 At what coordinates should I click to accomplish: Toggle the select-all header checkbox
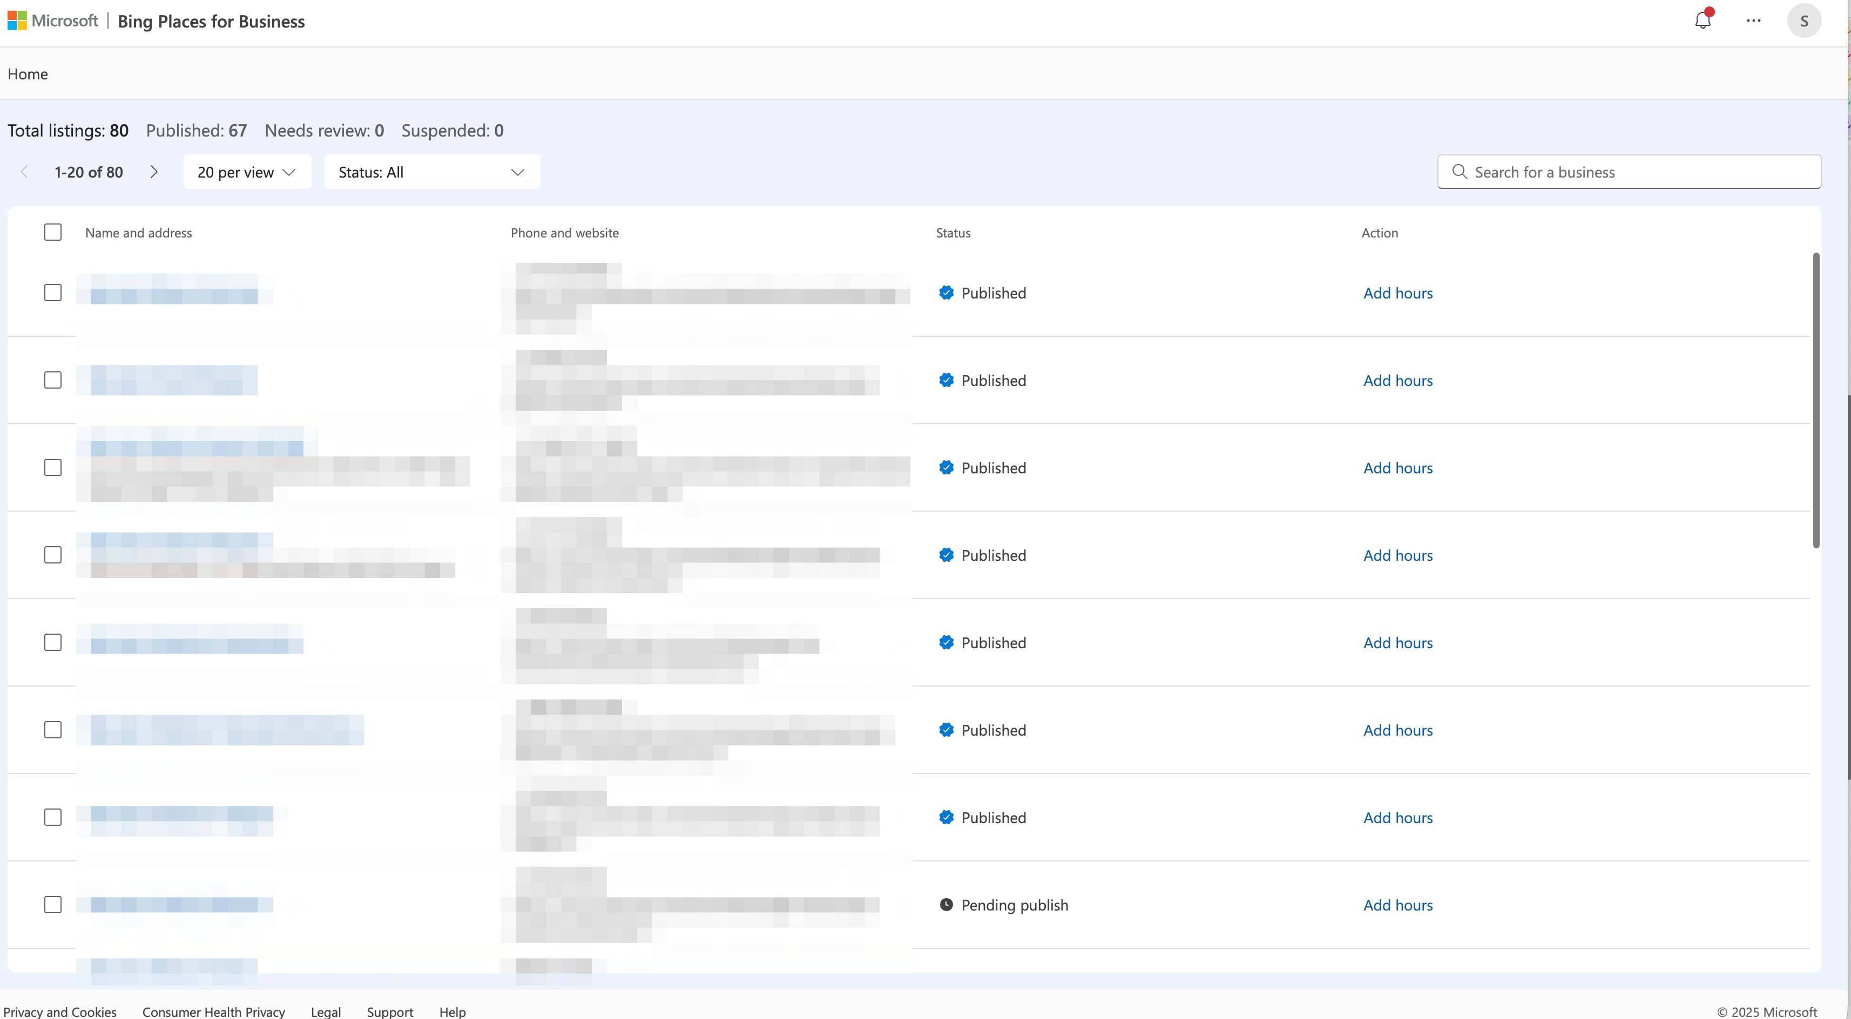[52, 232]
